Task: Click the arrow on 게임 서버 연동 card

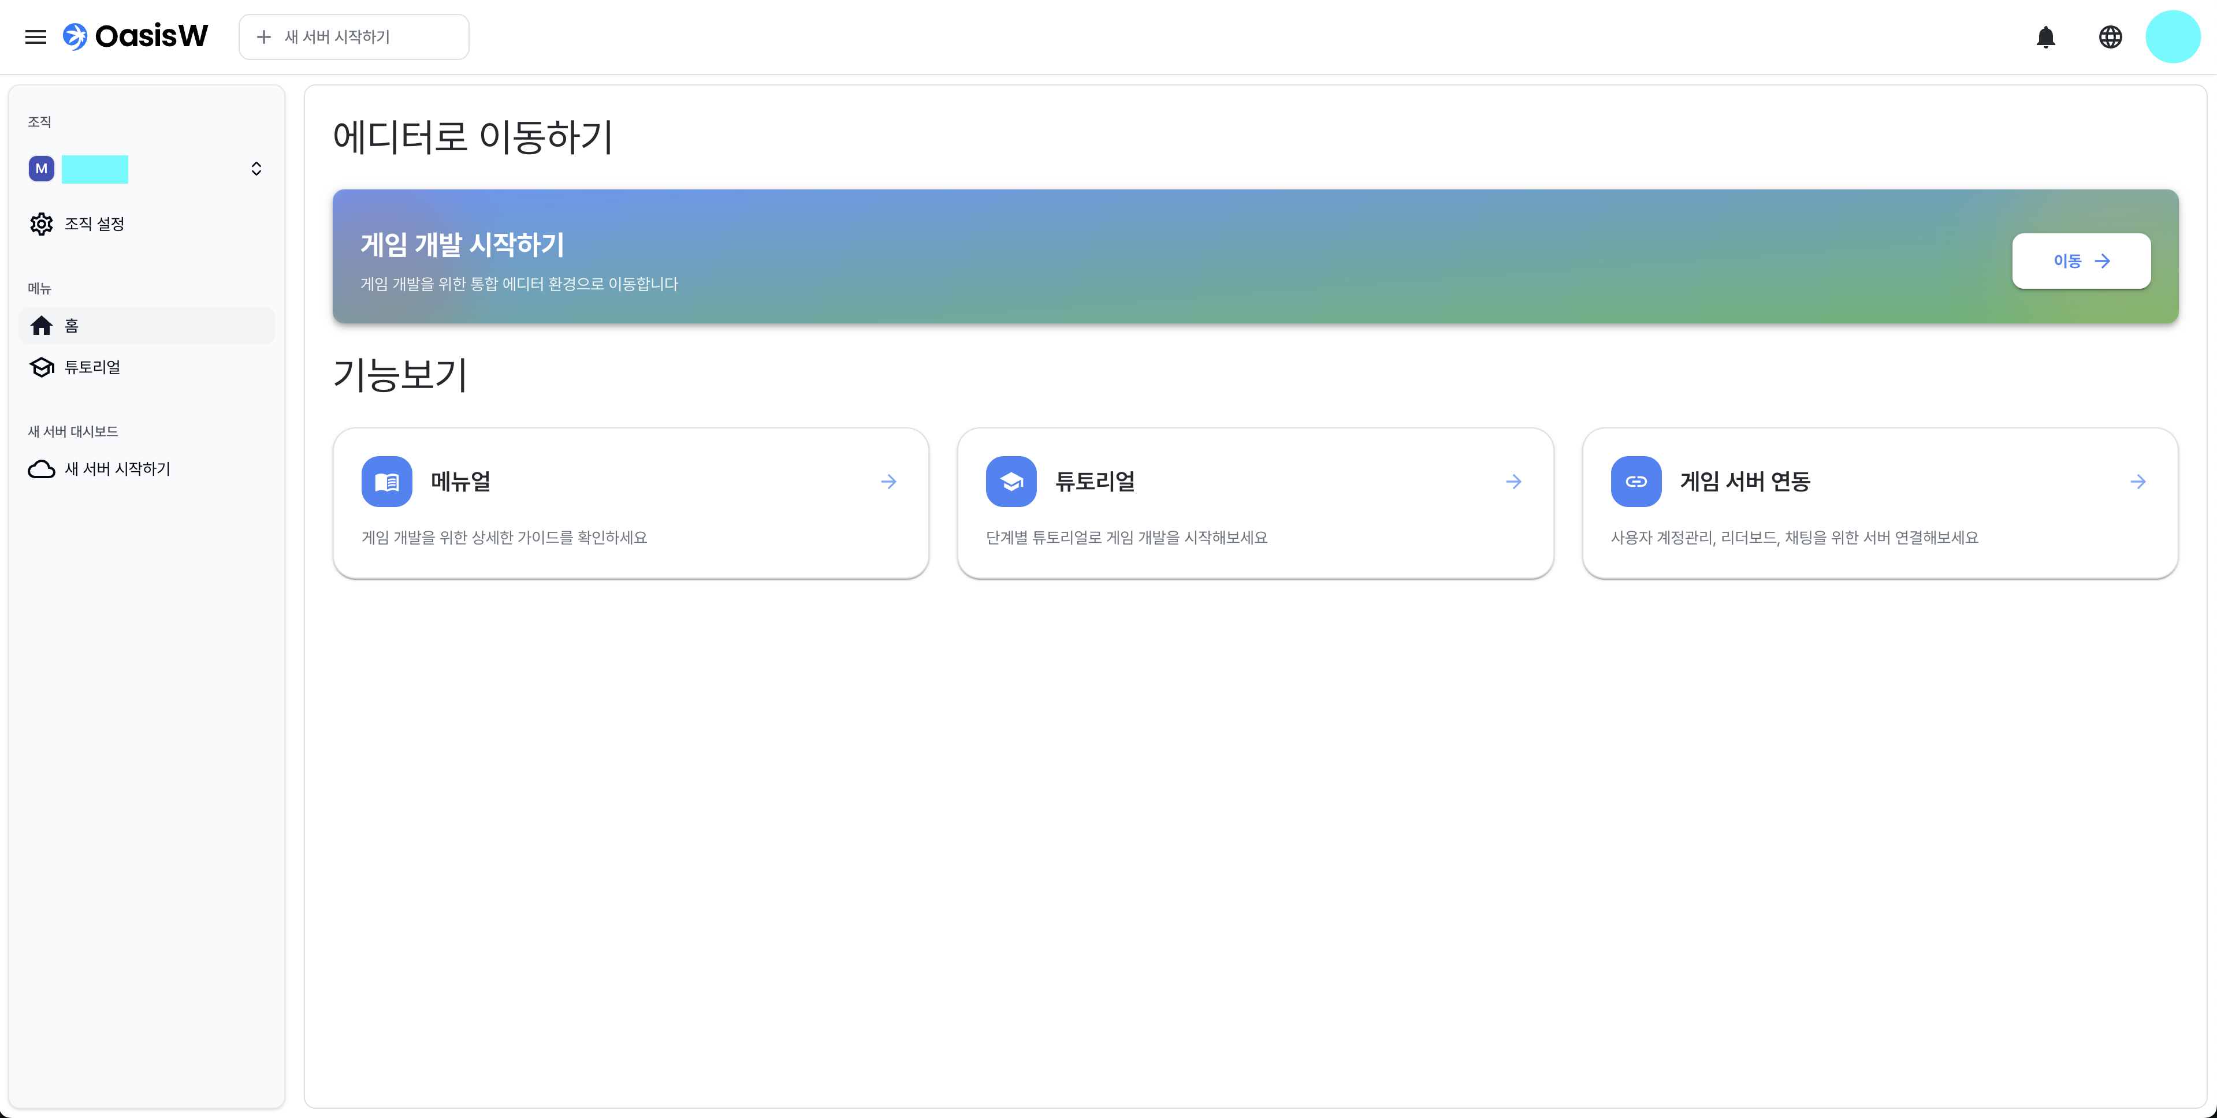Action: coord(2138,481)
